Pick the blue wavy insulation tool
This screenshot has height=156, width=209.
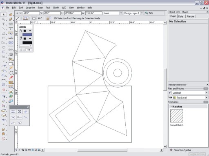(11, 43)
